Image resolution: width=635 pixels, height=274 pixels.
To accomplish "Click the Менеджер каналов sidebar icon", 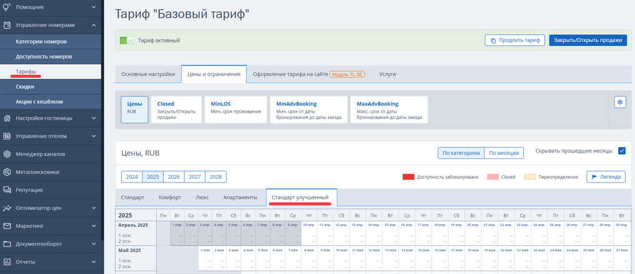I will pos(7,154).
